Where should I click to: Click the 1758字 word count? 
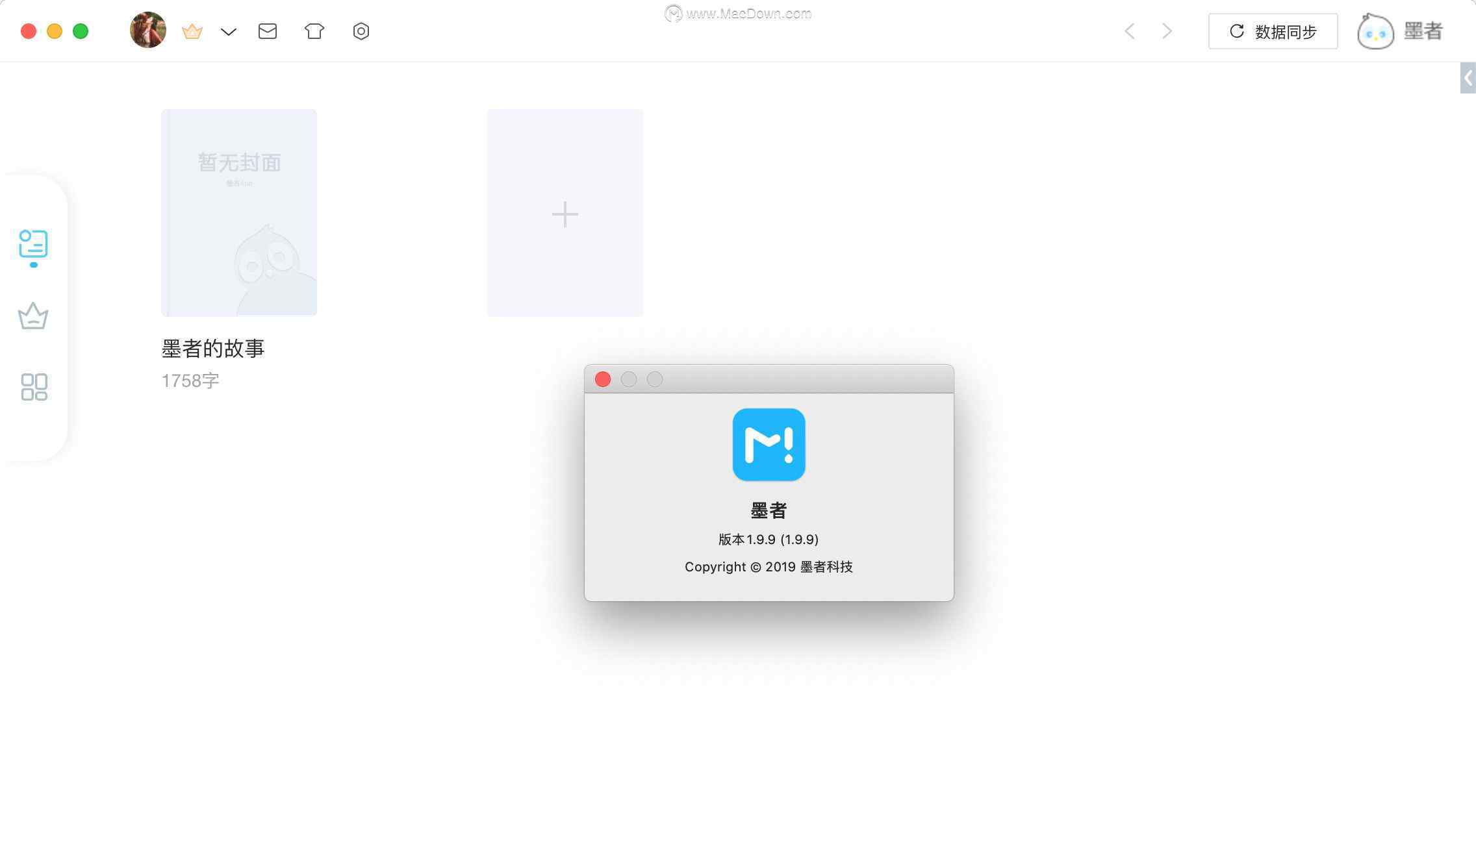pos(190,380)
